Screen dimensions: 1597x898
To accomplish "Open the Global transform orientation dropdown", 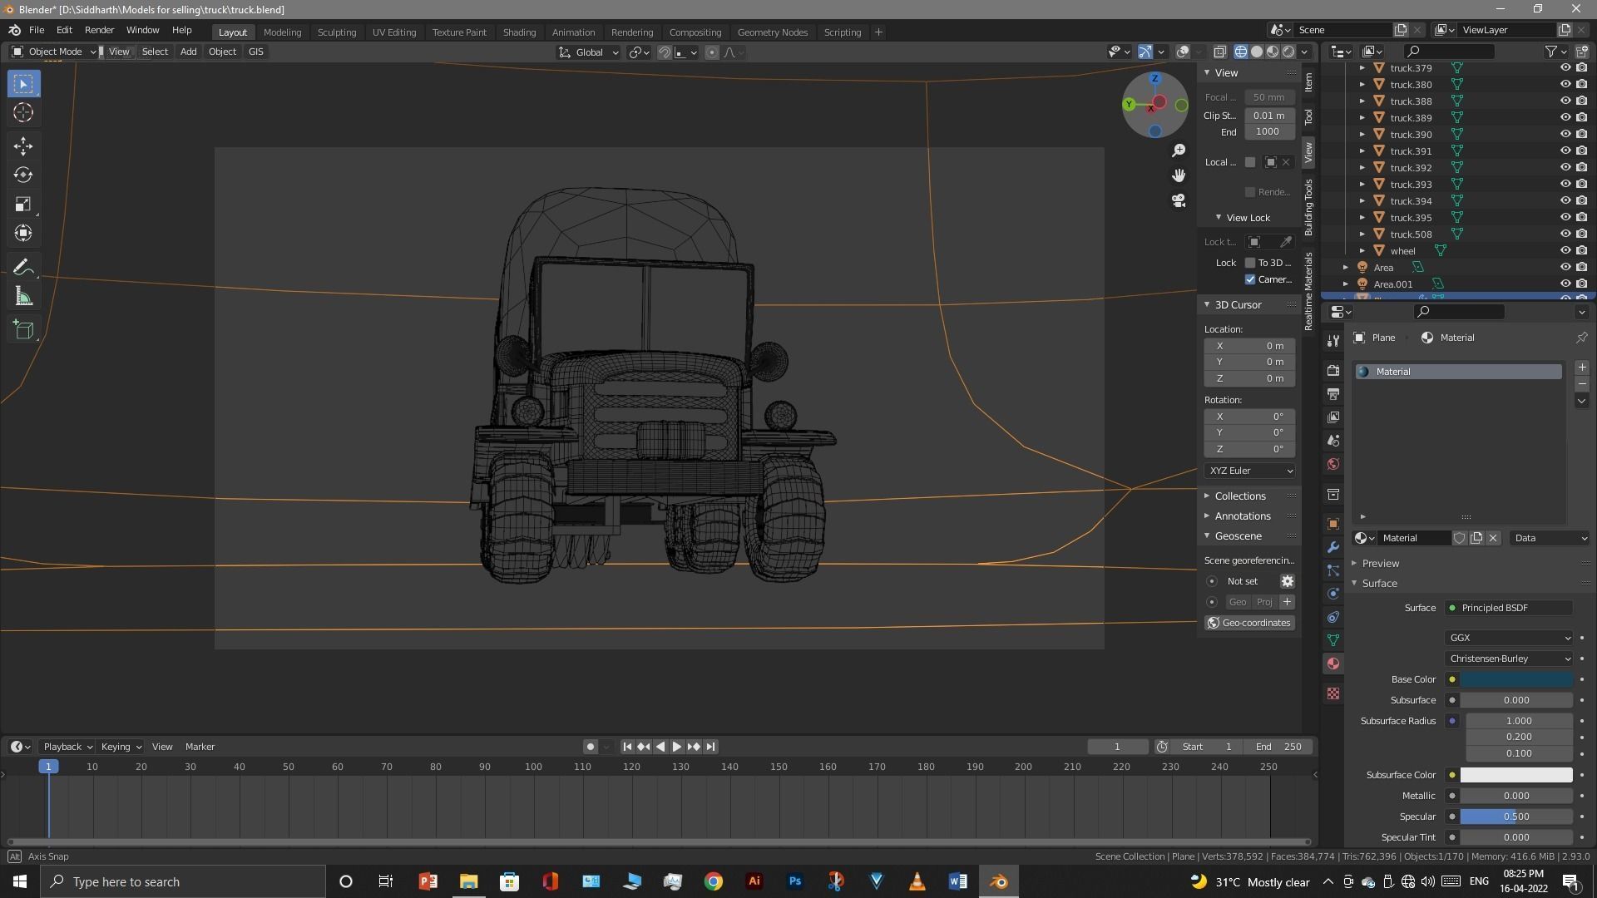I will point(589,52).
